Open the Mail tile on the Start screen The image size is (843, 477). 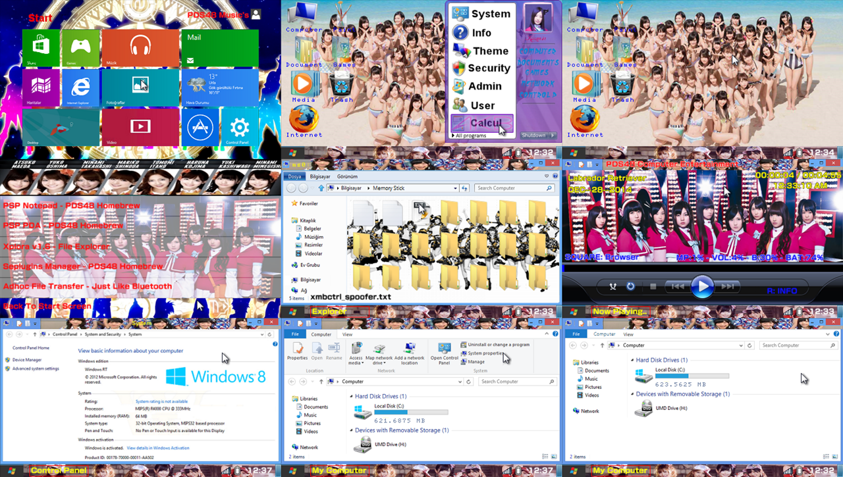(x=220, y=48)
